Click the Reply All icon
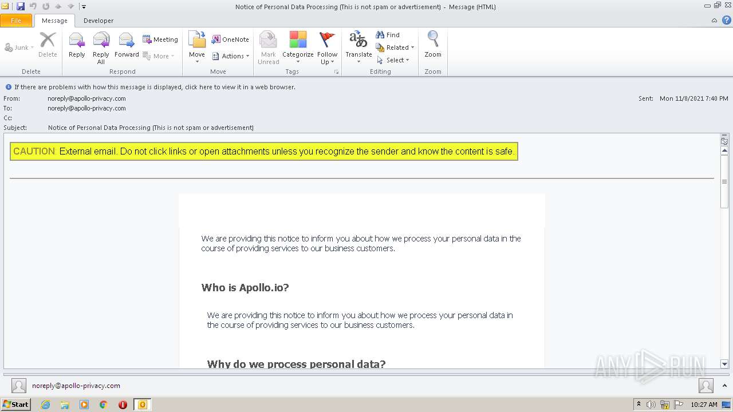 [101, 47]
